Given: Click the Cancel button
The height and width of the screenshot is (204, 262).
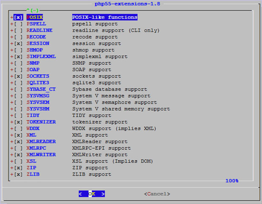Looking at the screenshot, I should coord(157,194).
